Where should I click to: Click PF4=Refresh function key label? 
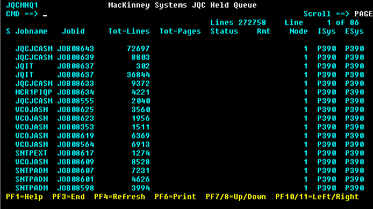(120, 197)
